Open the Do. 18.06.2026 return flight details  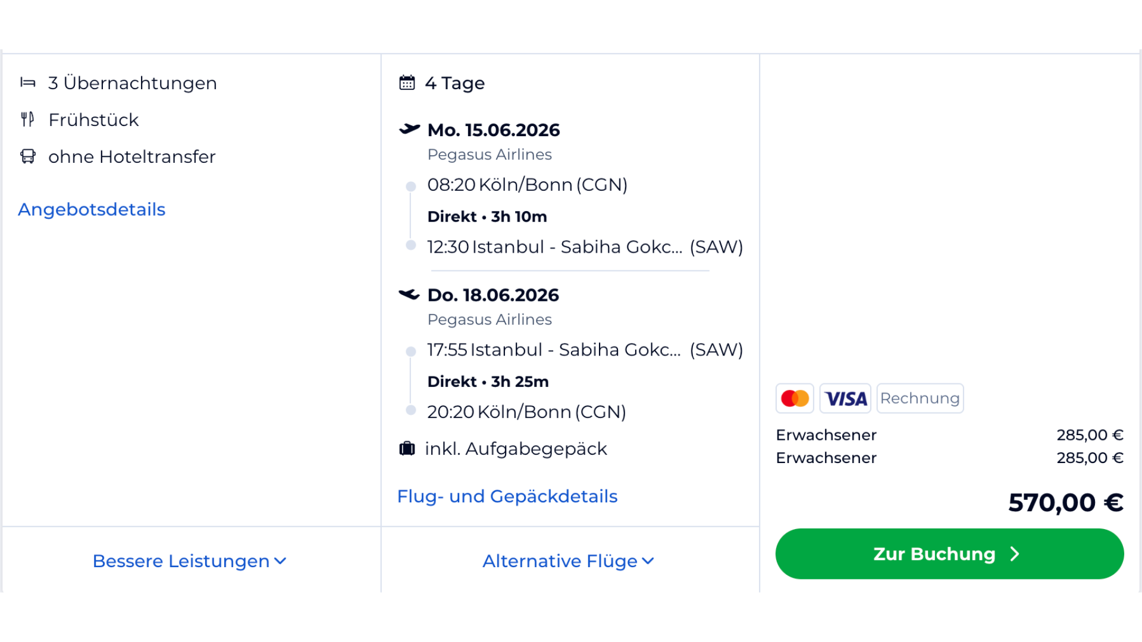[x=492, y=294]
